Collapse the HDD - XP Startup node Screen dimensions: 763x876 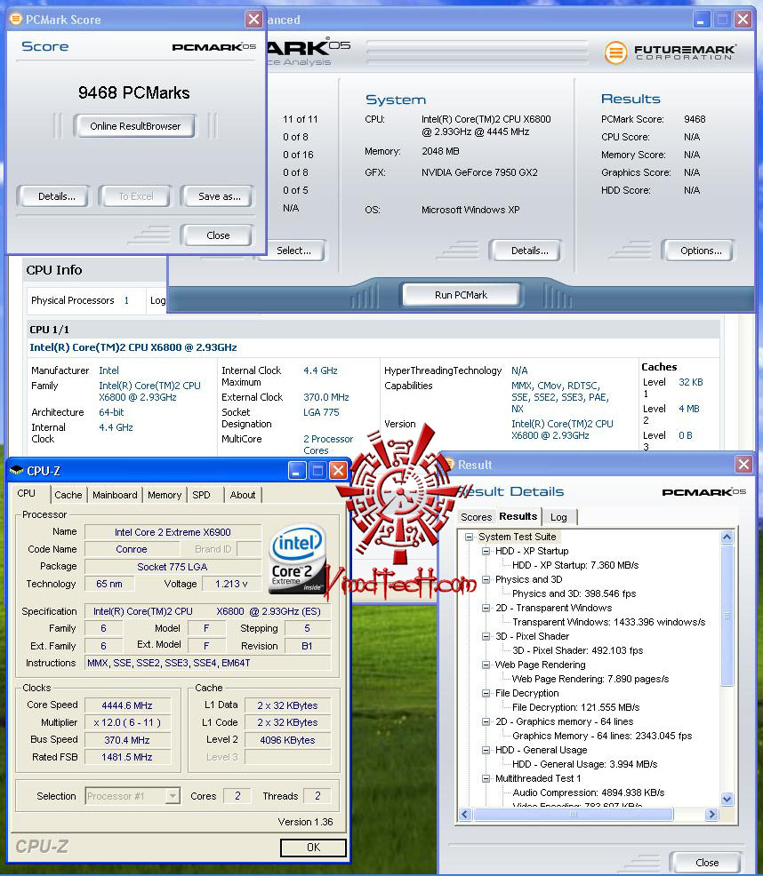pyautogui.click(x=486, y=551)
